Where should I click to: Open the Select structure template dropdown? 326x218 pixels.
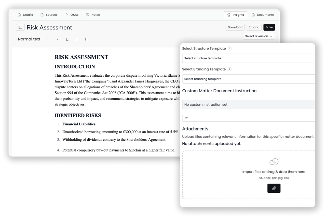[248, 58]
